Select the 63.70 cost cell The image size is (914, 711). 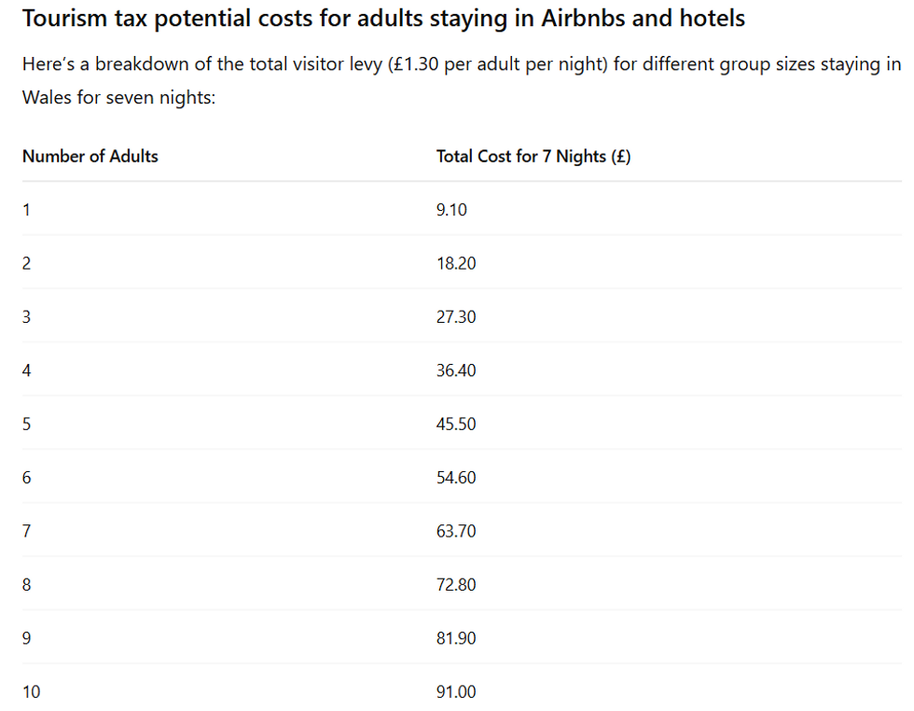[x=455, y=532]
